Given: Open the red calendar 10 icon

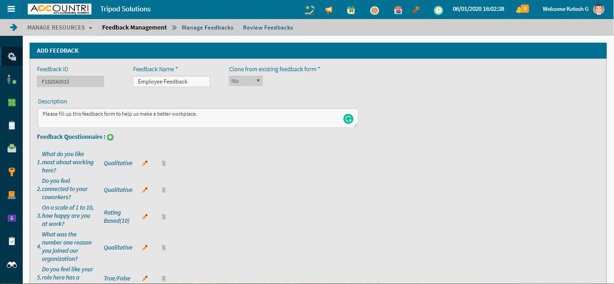Looking at the screenshot, I should point(398,10).
